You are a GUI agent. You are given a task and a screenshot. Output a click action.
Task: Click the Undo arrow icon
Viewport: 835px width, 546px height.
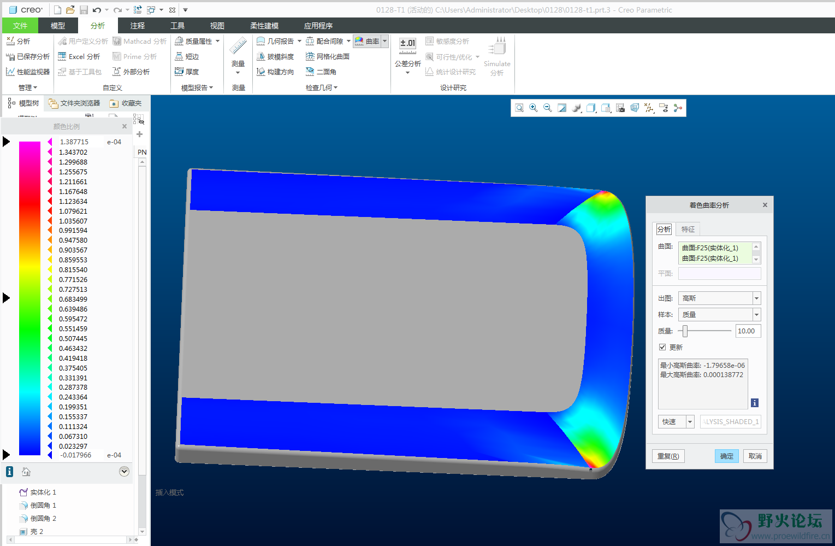pyautogui.click(x=97, y=10)
